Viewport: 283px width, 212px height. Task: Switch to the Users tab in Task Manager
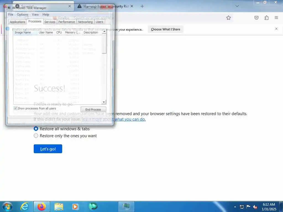[99, 22]
